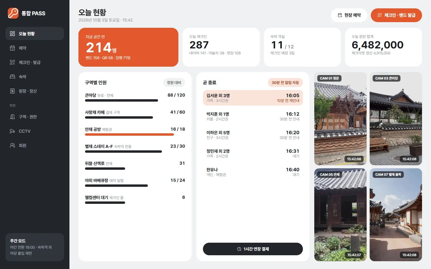Viewport: 431px width, 269px height.
Task: Select 정민재 외 2명 row
Action: [253, 153]
